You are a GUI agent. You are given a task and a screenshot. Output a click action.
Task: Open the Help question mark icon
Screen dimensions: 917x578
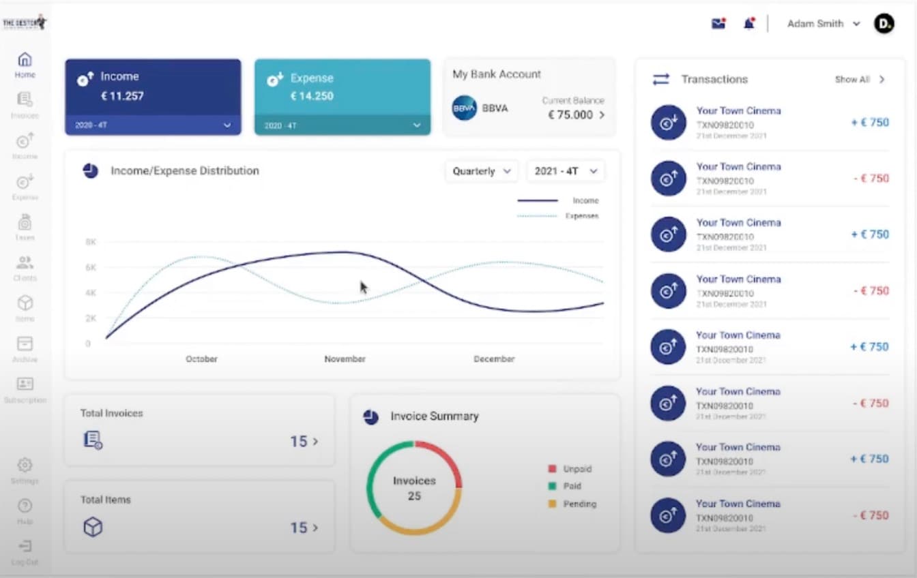coord(25,511)
